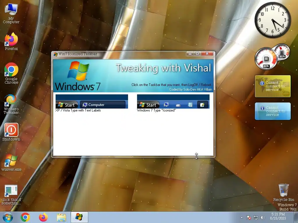Select the Firefox desktop shortcut

pos(11,41)
